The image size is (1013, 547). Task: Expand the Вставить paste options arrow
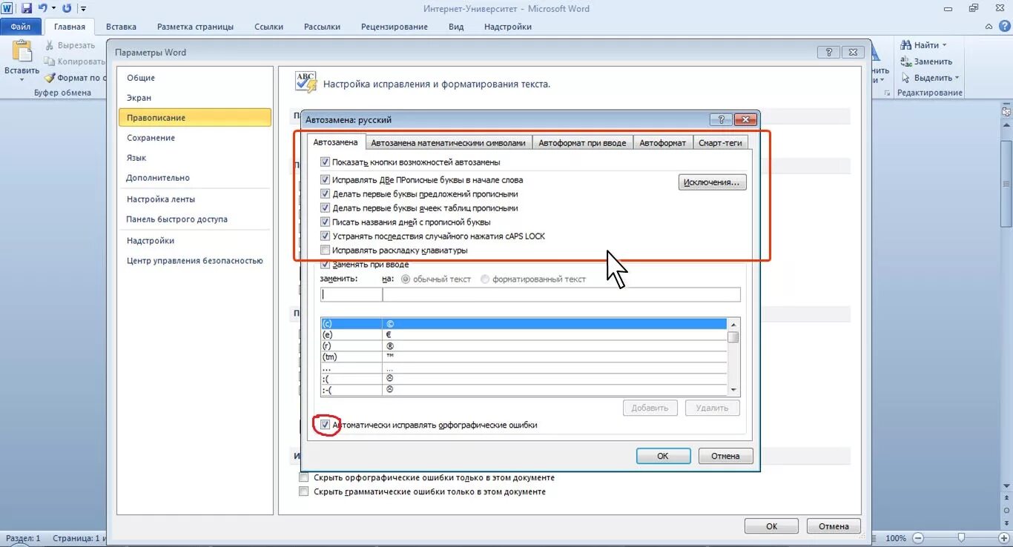tap(21, 79)
